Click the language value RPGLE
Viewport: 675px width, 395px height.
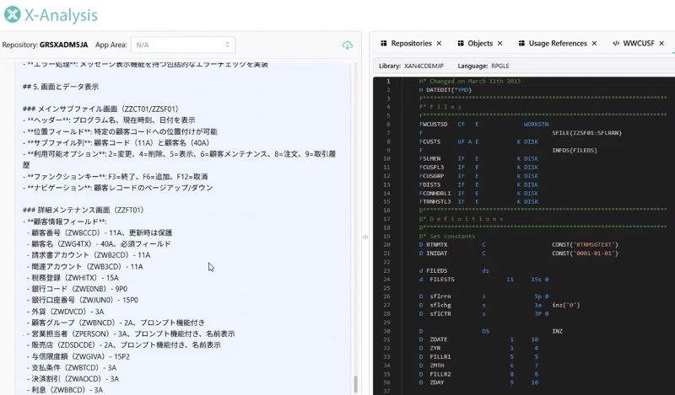pyautogui.click(x=500, y=67)
